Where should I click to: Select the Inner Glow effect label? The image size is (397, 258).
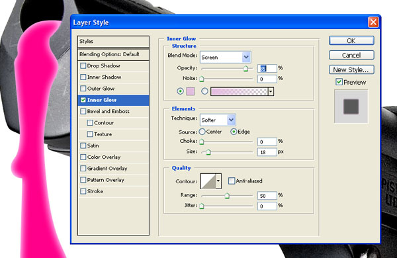pos(102,100)
